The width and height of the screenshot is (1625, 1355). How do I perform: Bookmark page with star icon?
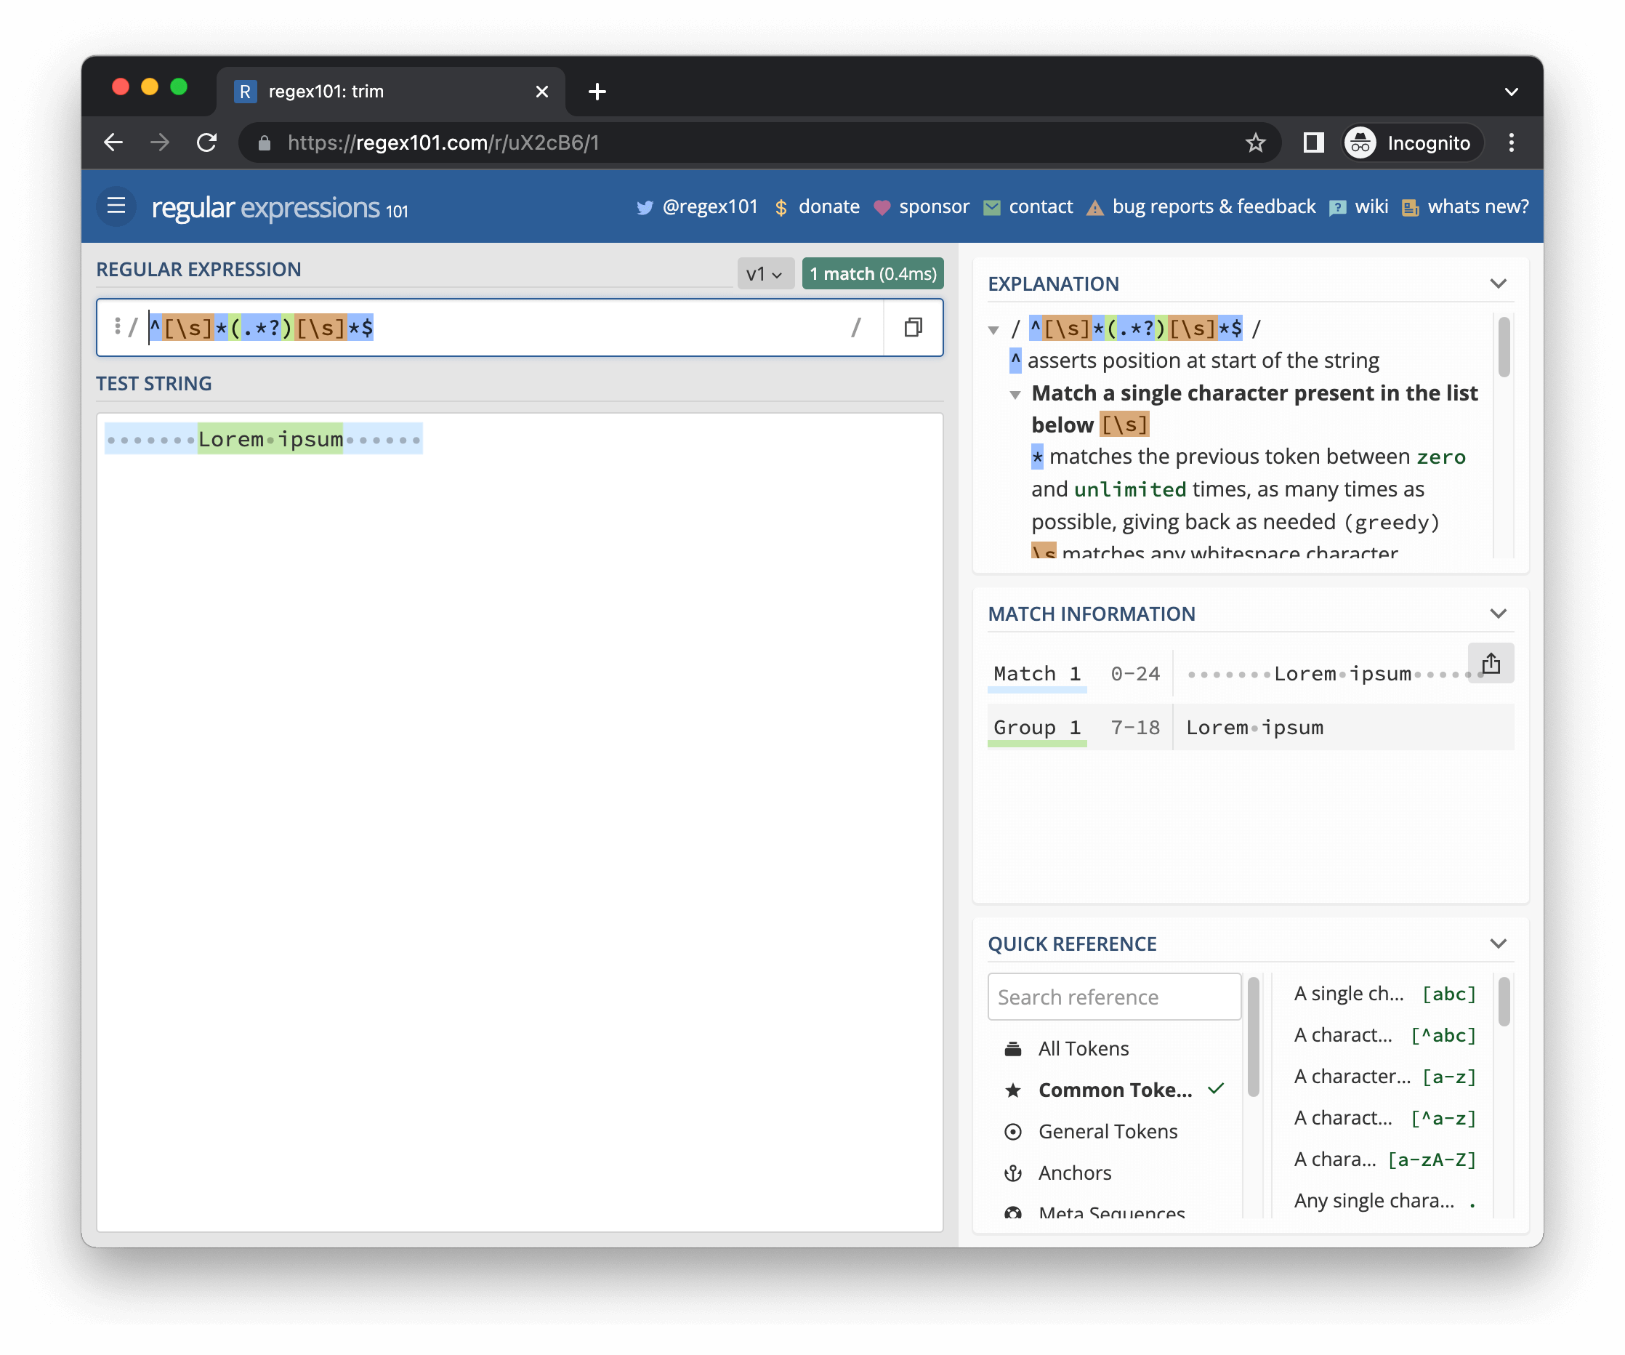pos(1255,143)
